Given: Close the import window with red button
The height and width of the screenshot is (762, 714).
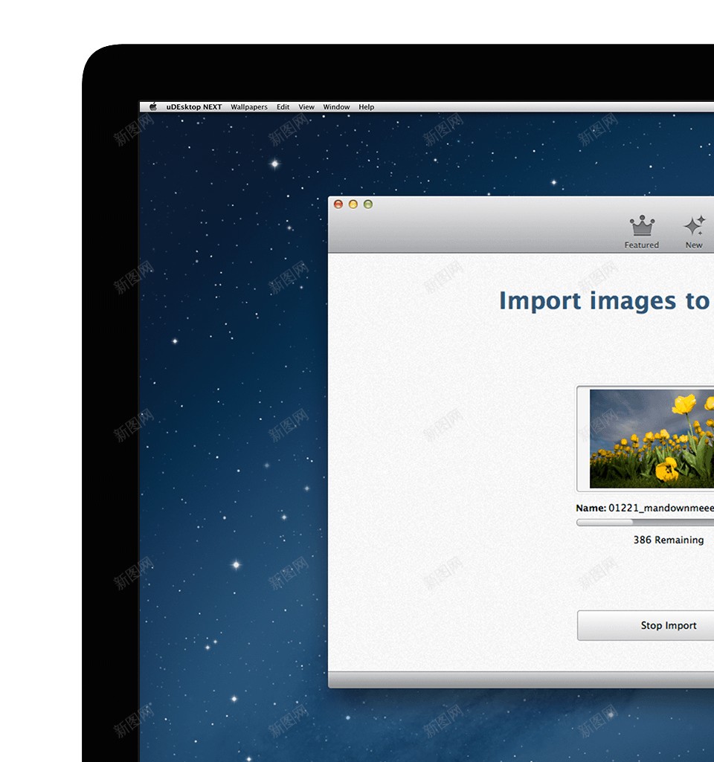Looking at the screenshot, I should click(338, 204).
